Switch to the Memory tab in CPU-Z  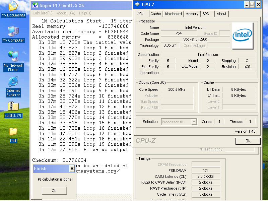192,14
